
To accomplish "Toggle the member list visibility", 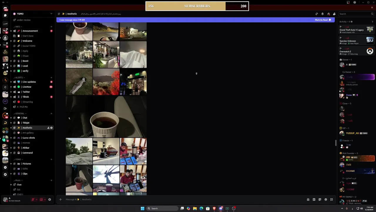I will click(334, 14).
